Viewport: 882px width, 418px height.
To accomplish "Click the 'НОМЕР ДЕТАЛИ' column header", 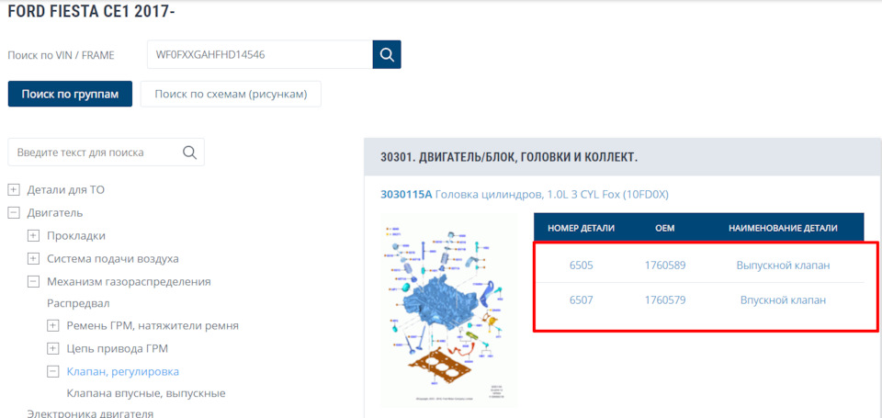I will point(581,228).
